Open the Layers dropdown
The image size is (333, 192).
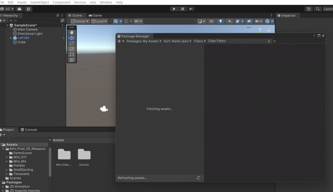pos(328,9)
